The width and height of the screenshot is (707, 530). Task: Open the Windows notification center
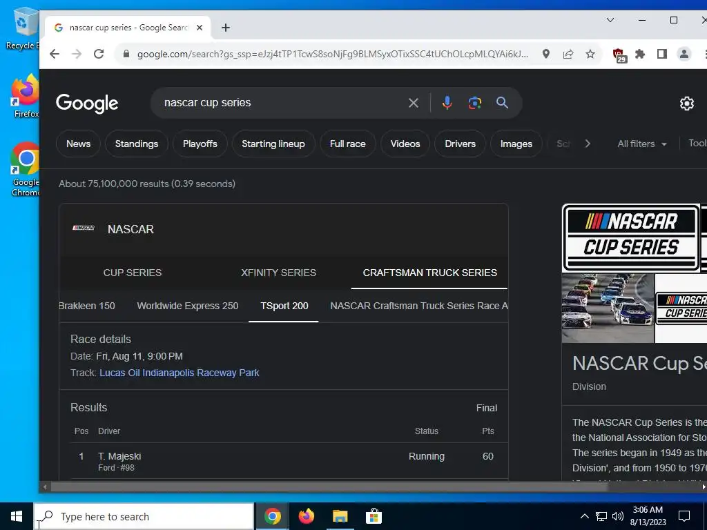tap(684, 516)
